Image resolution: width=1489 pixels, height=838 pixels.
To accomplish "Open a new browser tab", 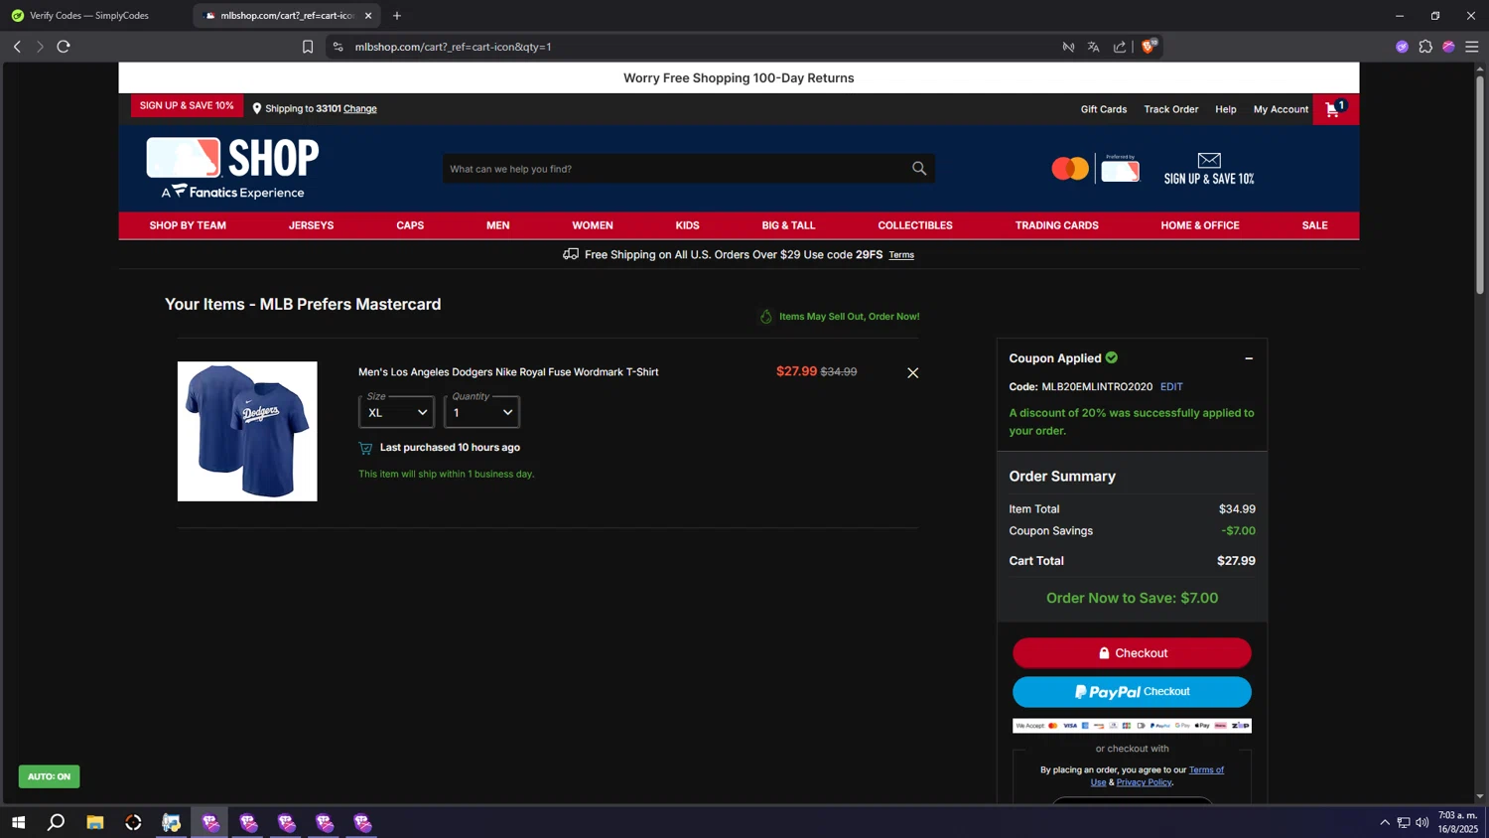I will pyautogui.click(x=397, y=16).
